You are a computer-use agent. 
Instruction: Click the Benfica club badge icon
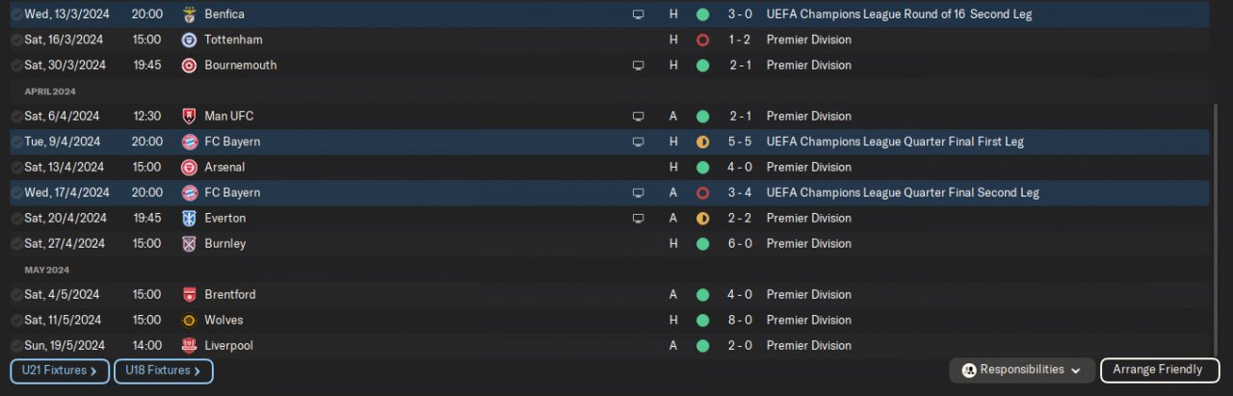pyautogui.click(x=189, y=14)
